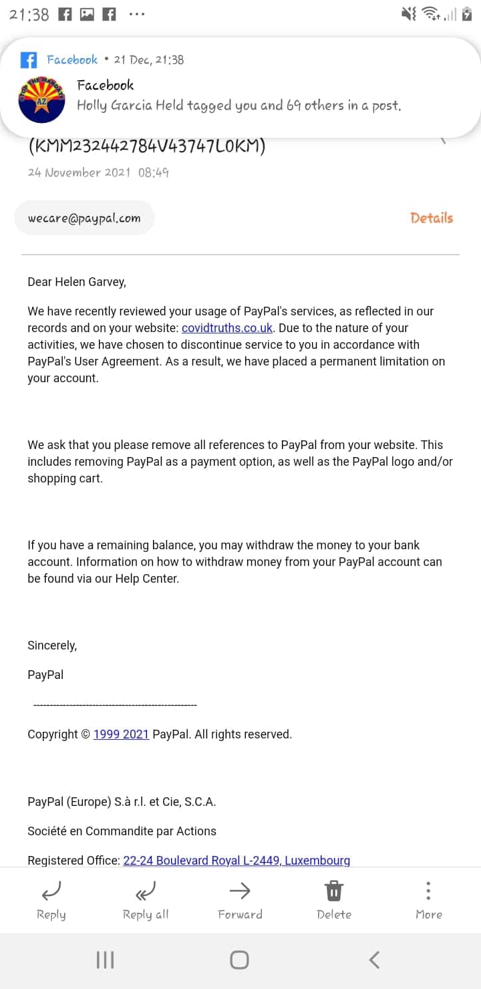Viewport: 481px width, 989px height.
Task: Show email Details
Action: pos(432,218)
